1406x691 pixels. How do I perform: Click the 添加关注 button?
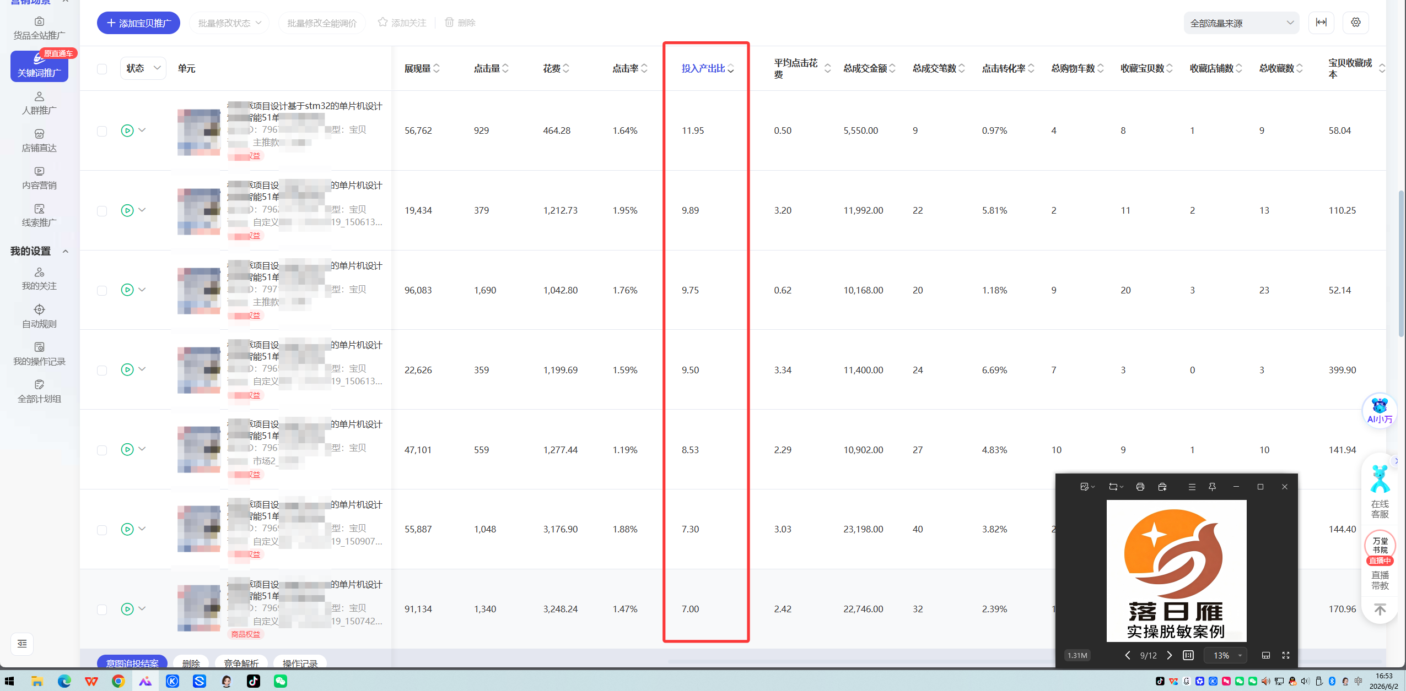coord(402,23)
